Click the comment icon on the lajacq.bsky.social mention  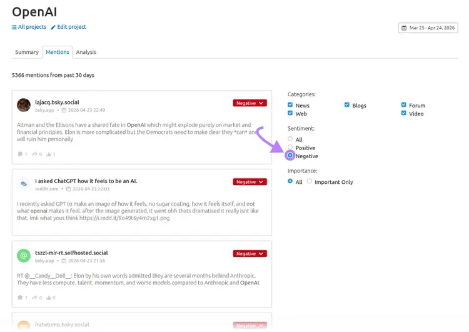tap(20, 154)
